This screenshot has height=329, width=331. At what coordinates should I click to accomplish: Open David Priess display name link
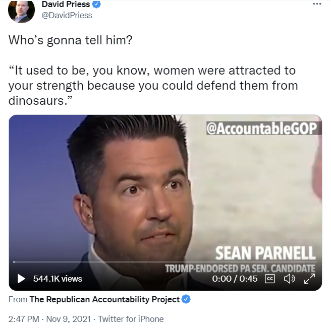(65, 5)
